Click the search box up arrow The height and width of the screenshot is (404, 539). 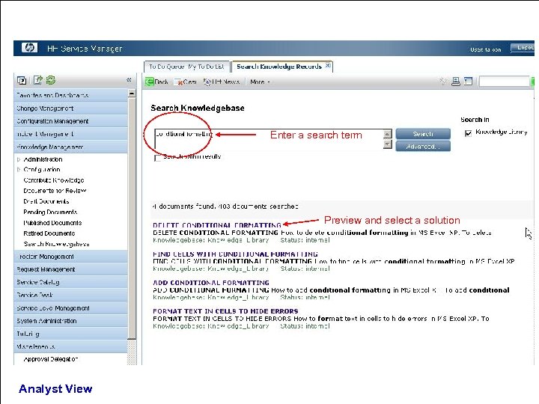click(388, 134)
